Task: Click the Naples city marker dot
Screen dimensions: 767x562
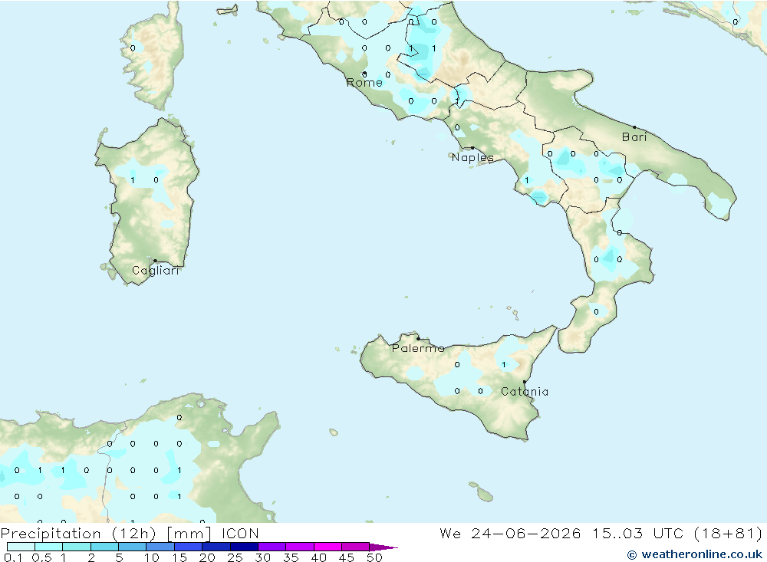Action: (472, 148)
